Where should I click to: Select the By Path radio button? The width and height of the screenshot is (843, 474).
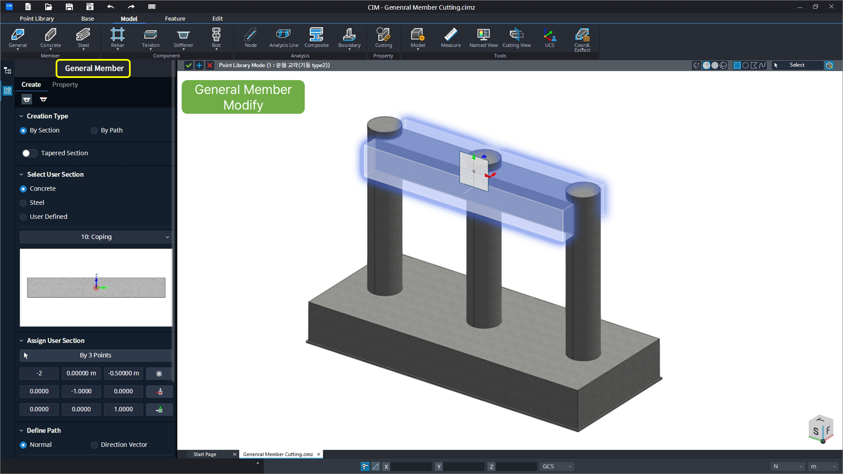(94, 131)
